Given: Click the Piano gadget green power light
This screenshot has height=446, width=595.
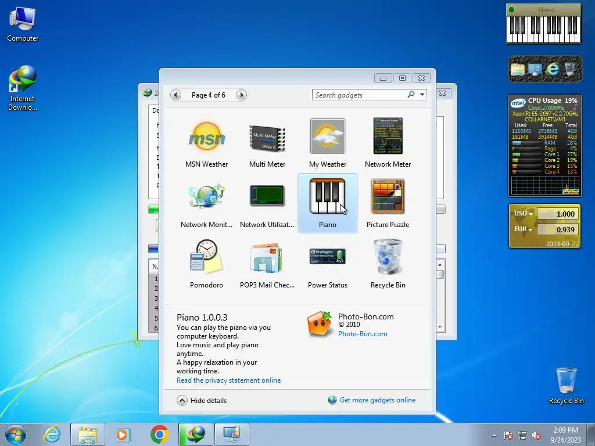Looking at the screenshot, I should point(511,10).
